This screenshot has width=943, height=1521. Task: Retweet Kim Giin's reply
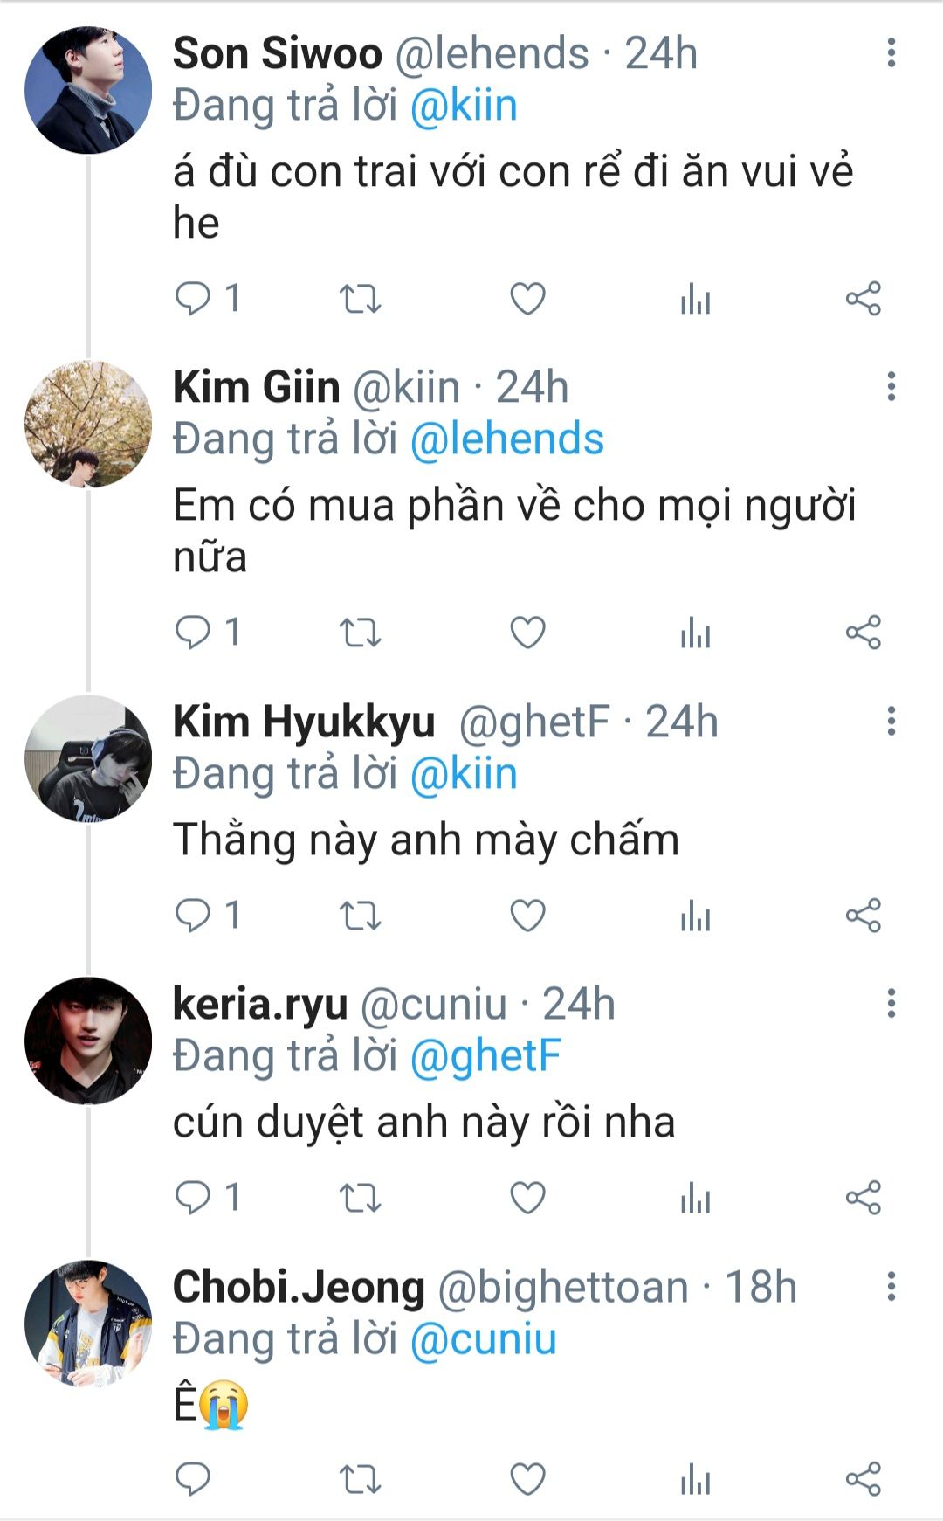pos(360,633)
